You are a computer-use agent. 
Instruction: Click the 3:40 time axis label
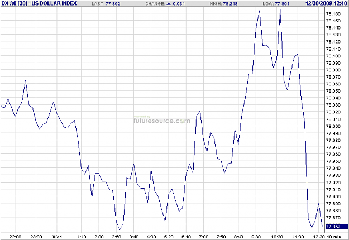134,237
